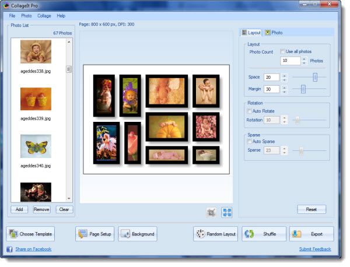Open Page Setup dialog
Image resolution: width=350 pixels, height=267 pixels.
[94, 234]
